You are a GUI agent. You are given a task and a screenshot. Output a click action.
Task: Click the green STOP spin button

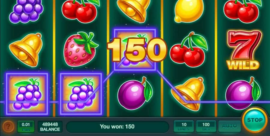[x=255, y=120]
